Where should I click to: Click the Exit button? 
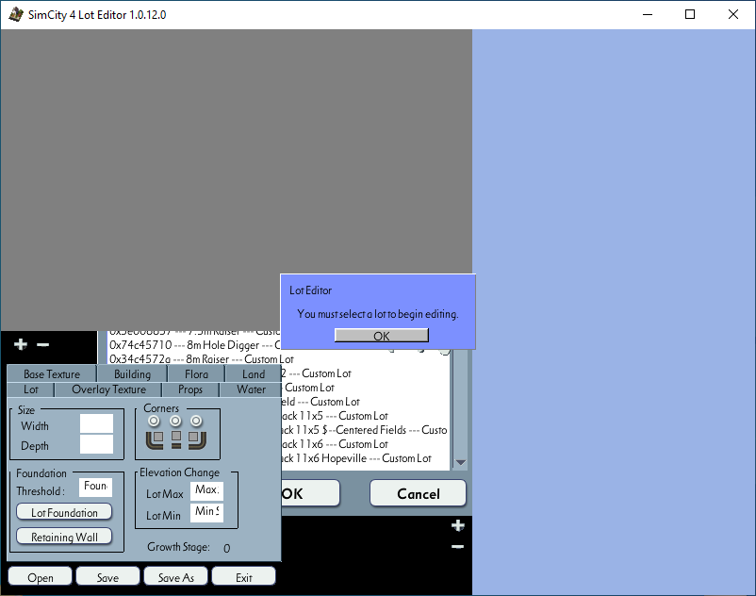point(243,577)
